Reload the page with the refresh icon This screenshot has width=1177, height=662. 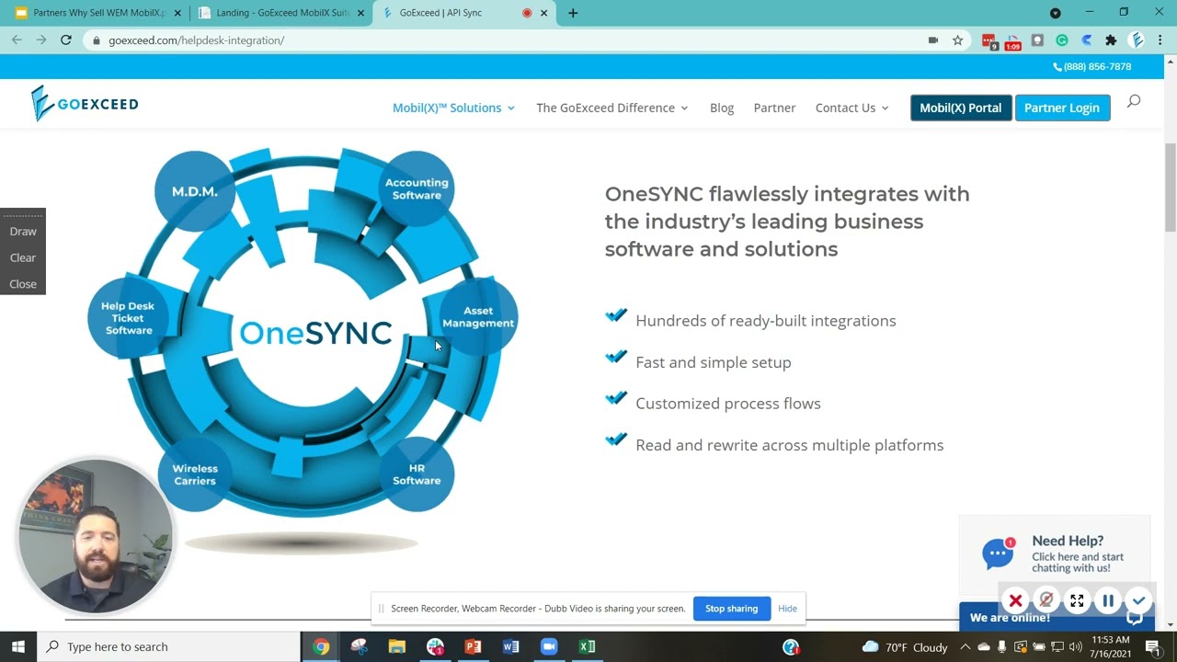[66, 40]
